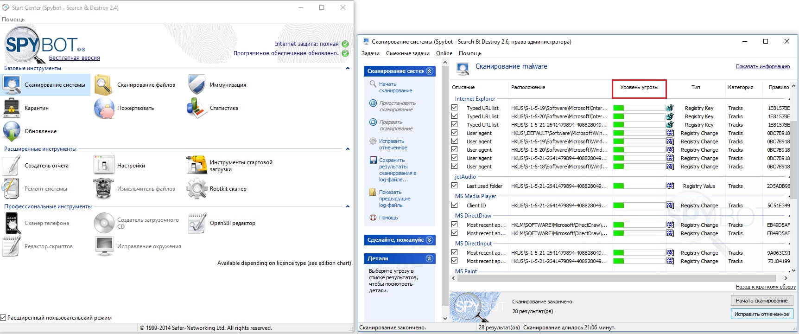Open Измельчитель файлов tool

[x=135, y=189]
